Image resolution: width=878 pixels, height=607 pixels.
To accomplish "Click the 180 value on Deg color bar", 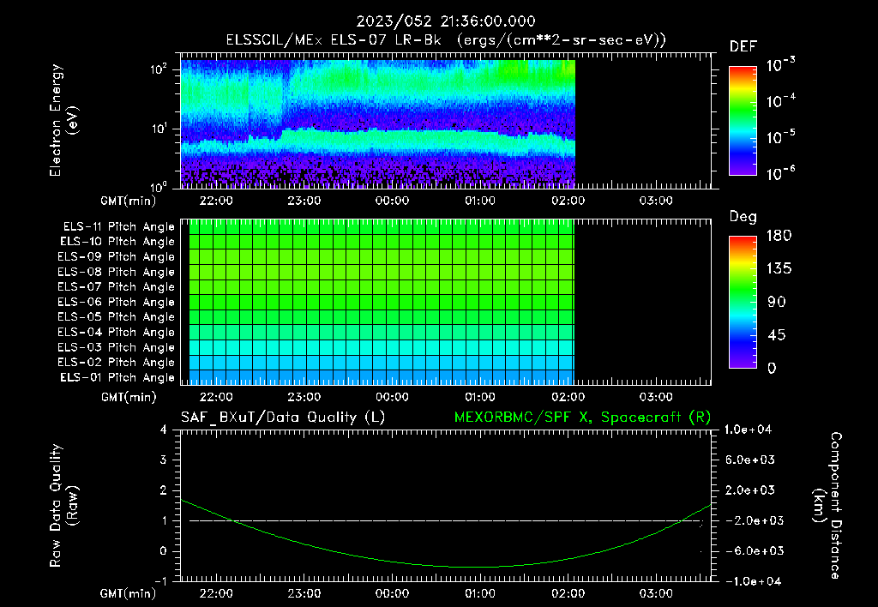I will 779,236.
